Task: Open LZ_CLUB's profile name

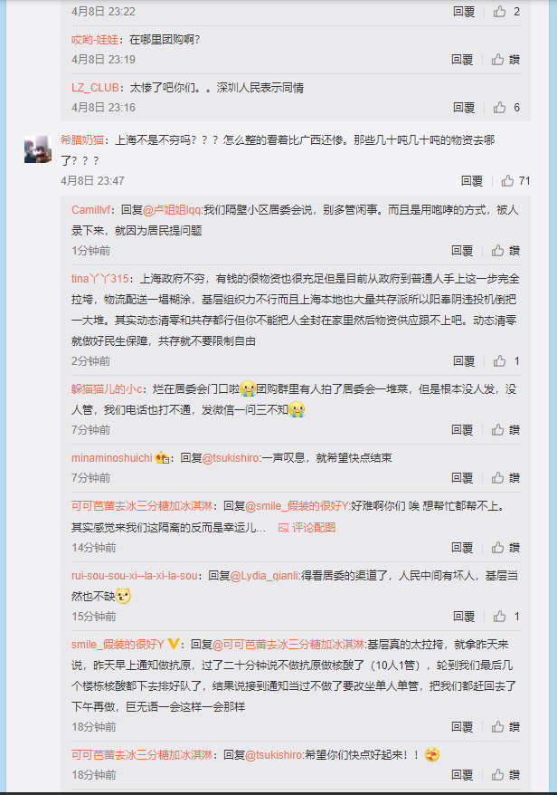Action: coord(95,87)
